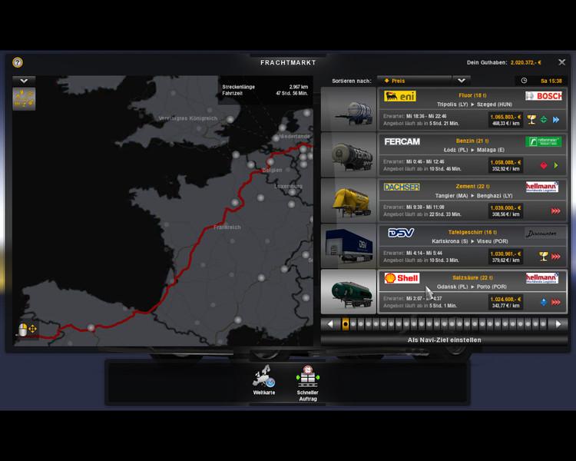This screenshot has height=461, width=576.
Task: Select the highlighted first page indicator
Action: click(x=346, y=323)
